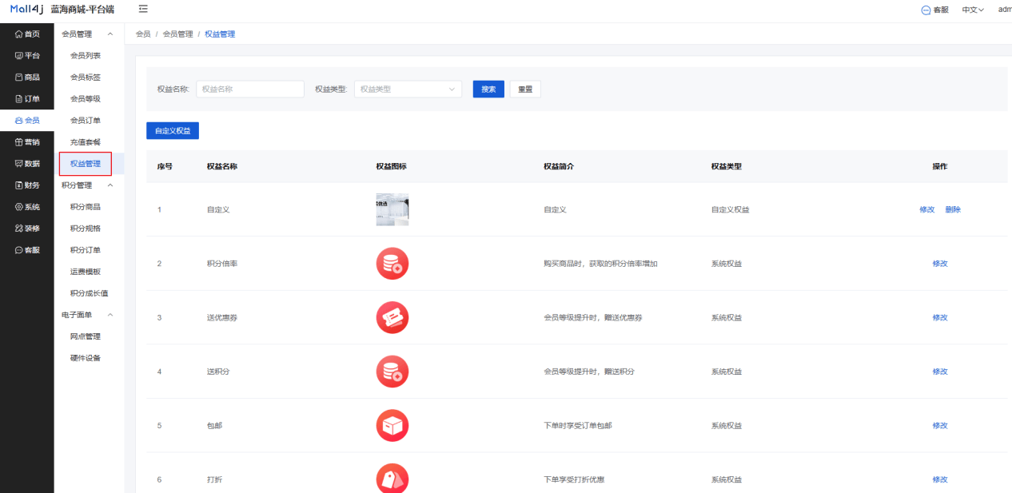
Task: Go to 充值套餐 submenu item
Action: point(86,141)
